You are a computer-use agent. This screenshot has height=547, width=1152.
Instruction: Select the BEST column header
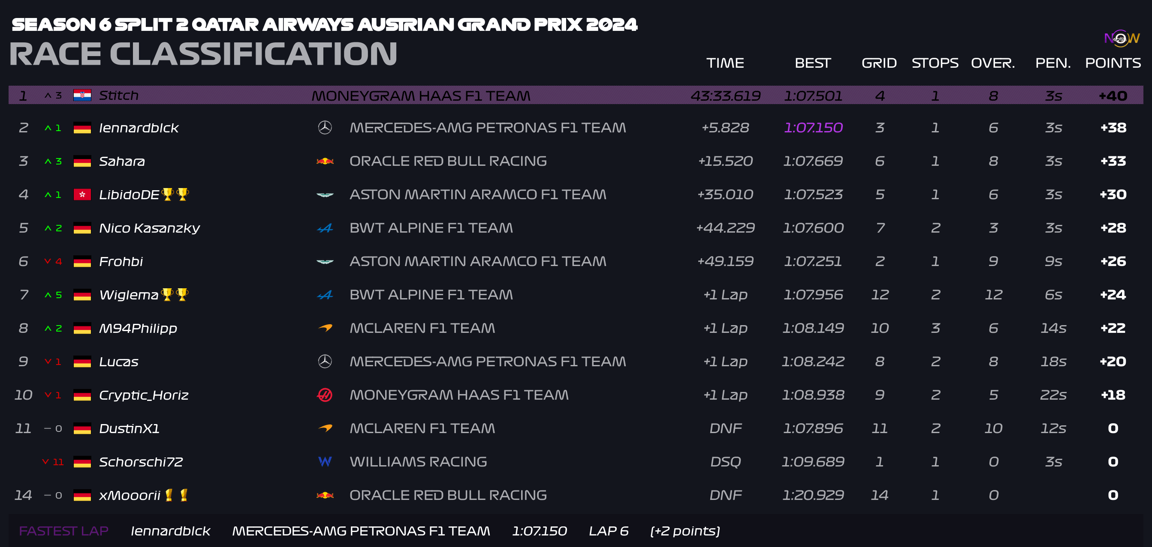coord(813,63)
